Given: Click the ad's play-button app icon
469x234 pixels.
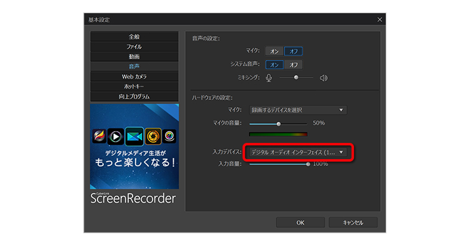Looking at the screenshot, I should pos(116,137).
